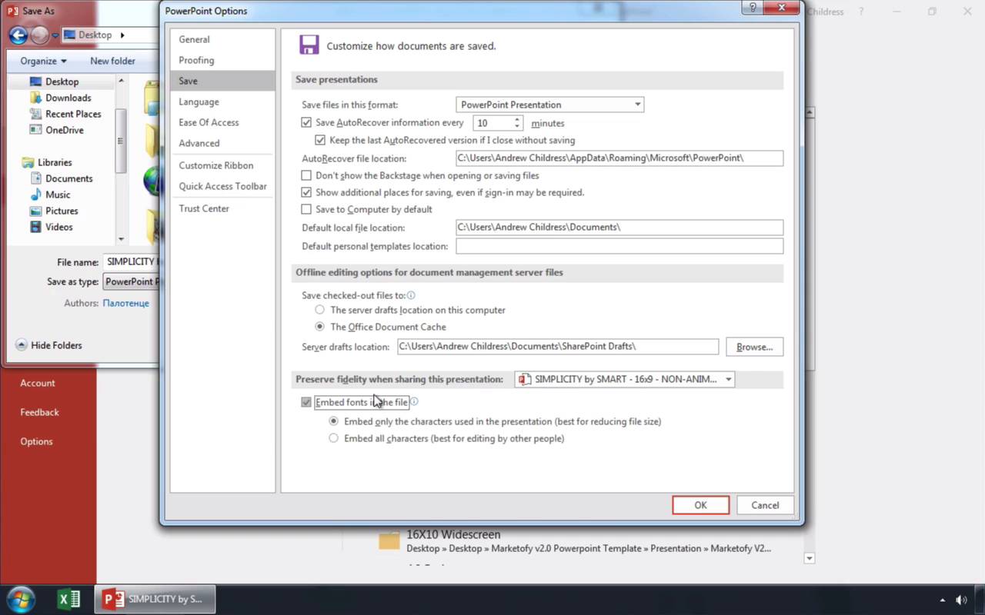Open Excel from the taskbar
The height and width of the screenshot is (615, 985).
click(x=69, y=599)
